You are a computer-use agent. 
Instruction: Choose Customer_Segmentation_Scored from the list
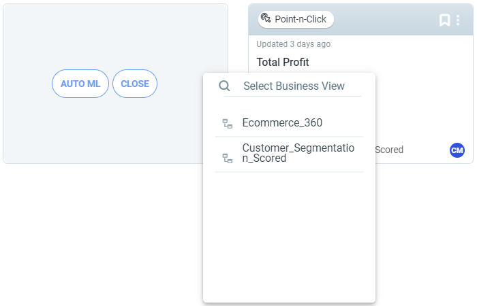pyautogui.click(x=289, y=154)
